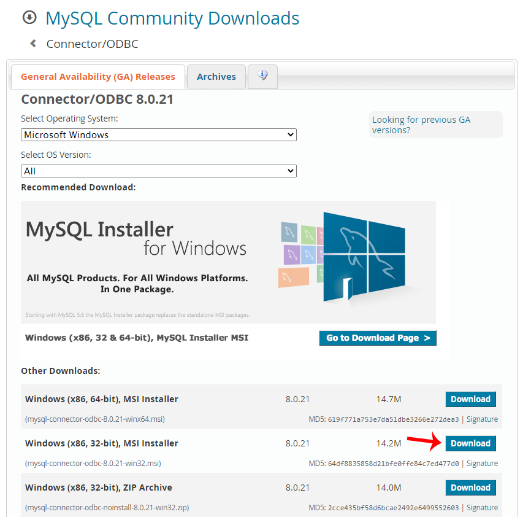
Task: Open Signature link for win32.msi file
Action: [x=482, y=464]
